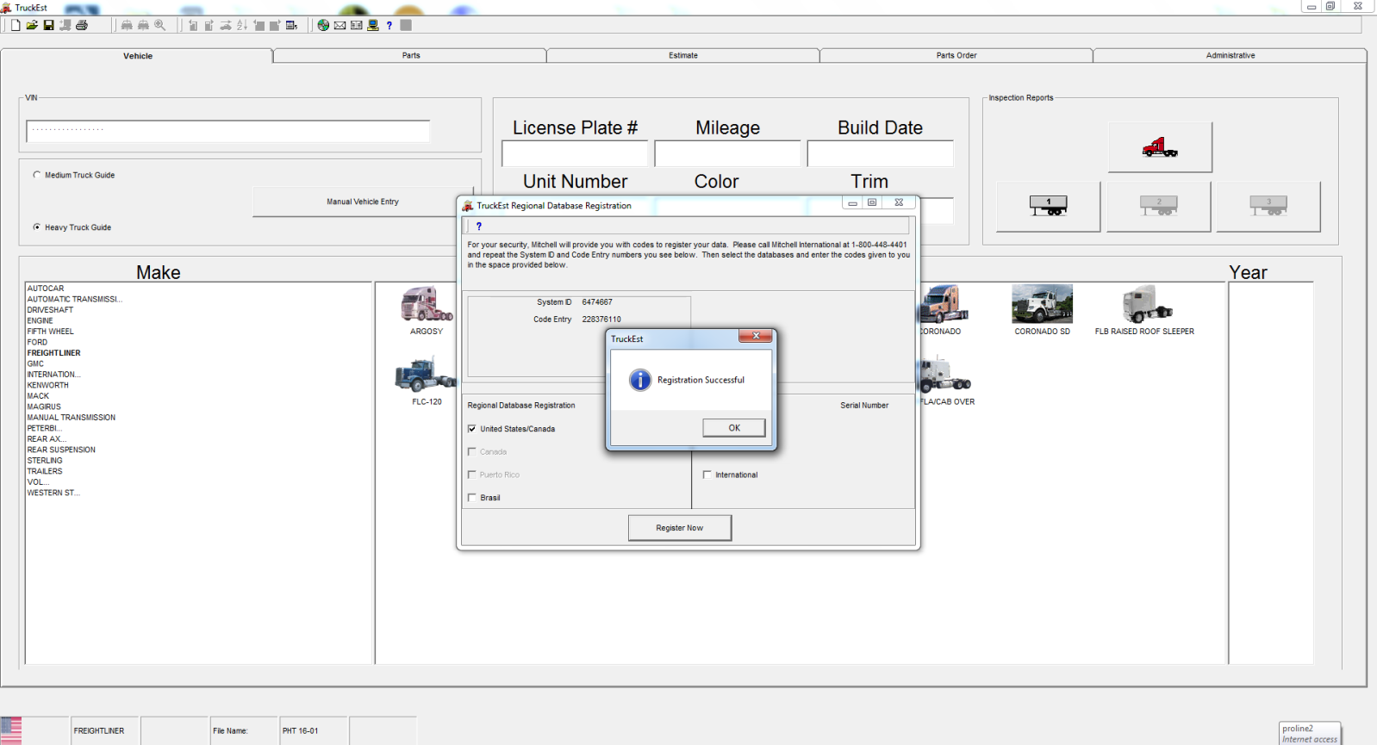Select AUTOCAR in the Make list

click(x=46, y=289)
